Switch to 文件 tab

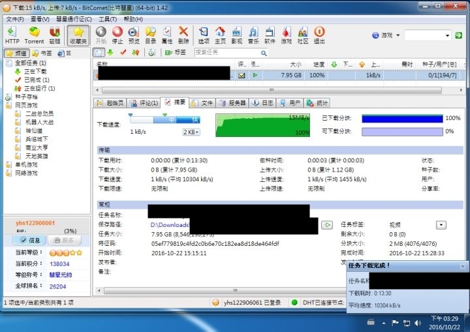point(202,103)
